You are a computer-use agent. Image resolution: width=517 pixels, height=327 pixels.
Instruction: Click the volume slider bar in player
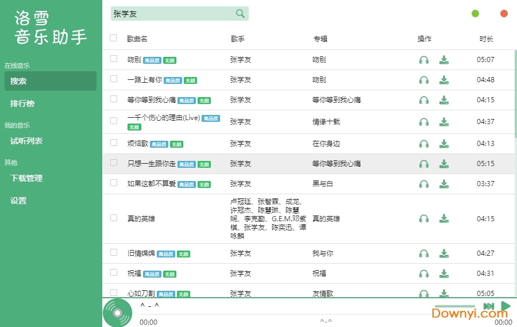point(454,306)
